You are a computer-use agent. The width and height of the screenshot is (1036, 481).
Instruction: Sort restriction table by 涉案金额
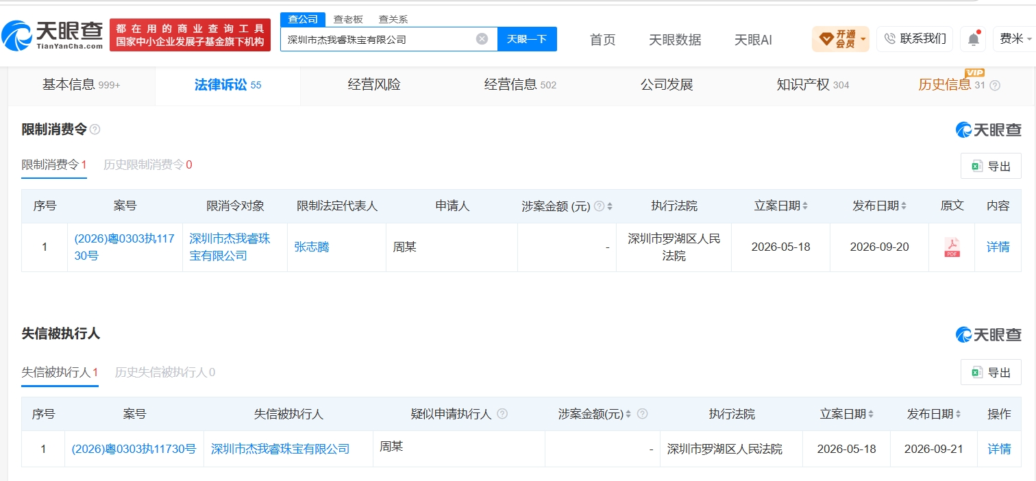click(x=610, y=206)
